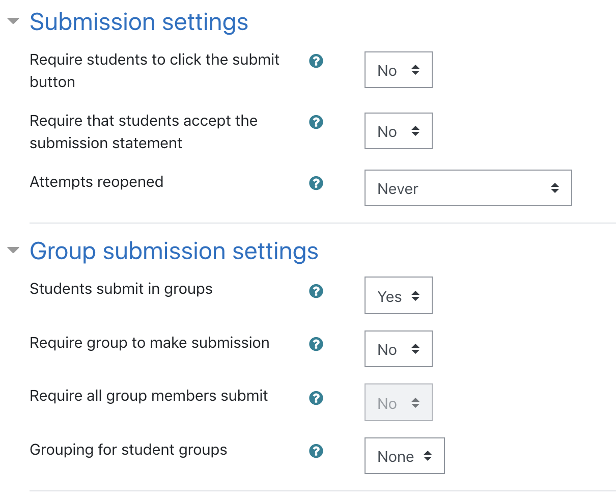Image resolution: width=616 pixels, height=497 pixels.
Task: Click the Submission settings heading link
Action: 139,22
